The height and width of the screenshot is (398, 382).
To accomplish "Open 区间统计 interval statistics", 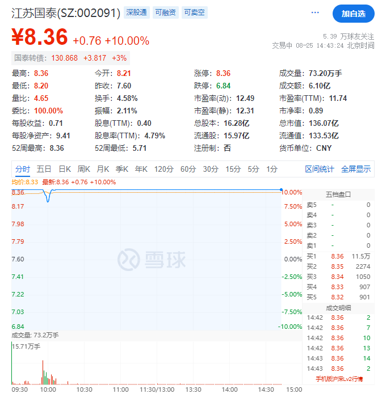I will tap(319, 169).
